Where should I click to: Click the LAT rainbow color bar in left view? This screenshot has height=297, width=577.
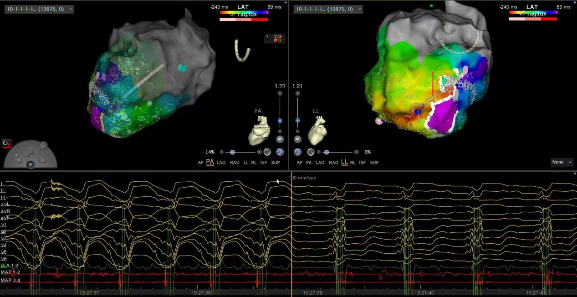[244, 13]
